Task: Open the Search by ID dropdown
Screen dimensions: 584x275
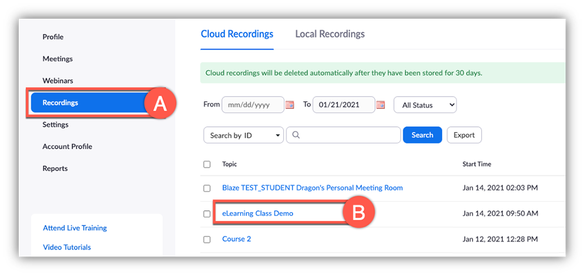Action: (243, 135)
